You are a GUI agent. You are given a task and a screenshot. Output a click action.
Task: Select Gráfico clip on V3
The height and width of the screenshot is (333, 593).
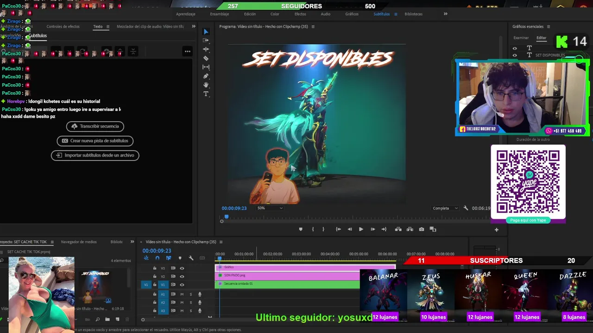tap(305, 267)
